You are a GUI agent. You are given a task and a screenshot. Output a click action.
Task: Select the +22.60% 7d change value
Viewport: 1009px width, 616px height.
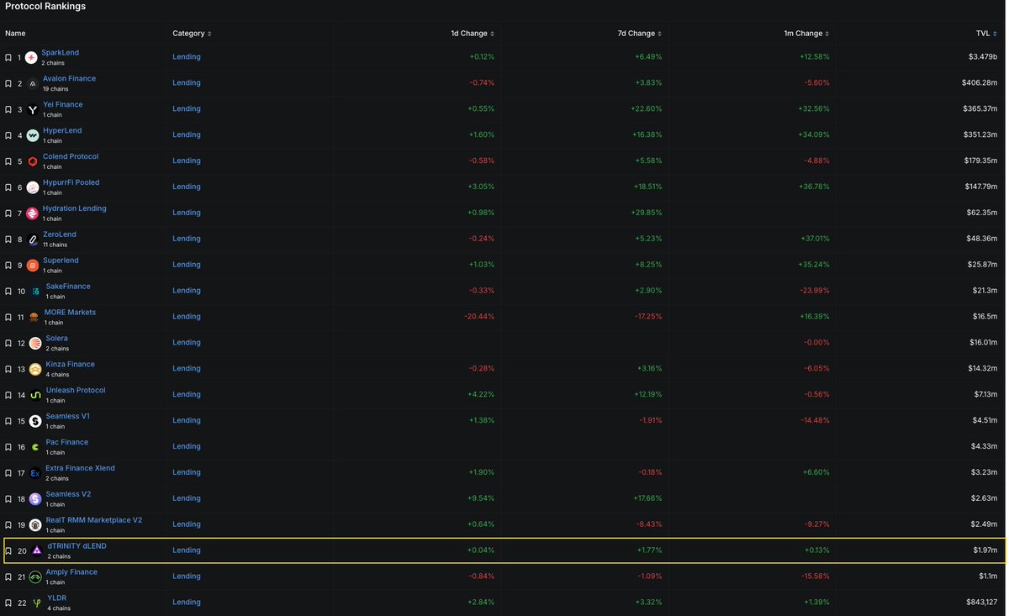[x=646, y=109]
